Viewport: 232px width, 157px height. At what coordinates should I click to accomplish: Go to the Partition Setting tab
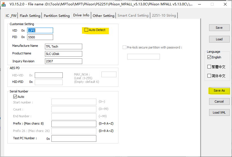pyautogui.click(x=57, y=16)
